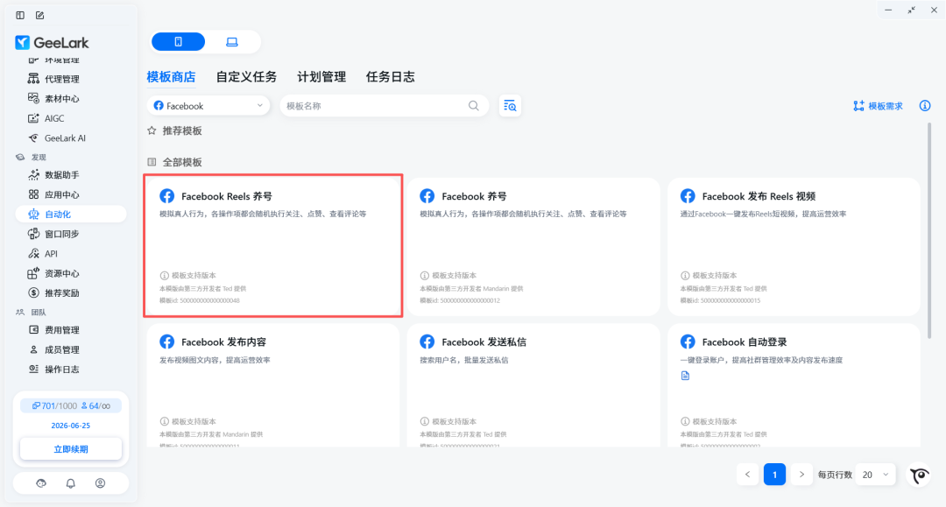
Task: Click document icon in Facebook 自动登录 card
Action: 685,376
